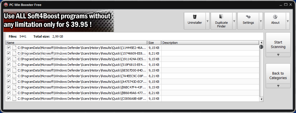The width and height of the screenshot is (296, 113).
Task: Uncheck the {B6BC47F4-43F file checkbox
Action: click(9, 87)
